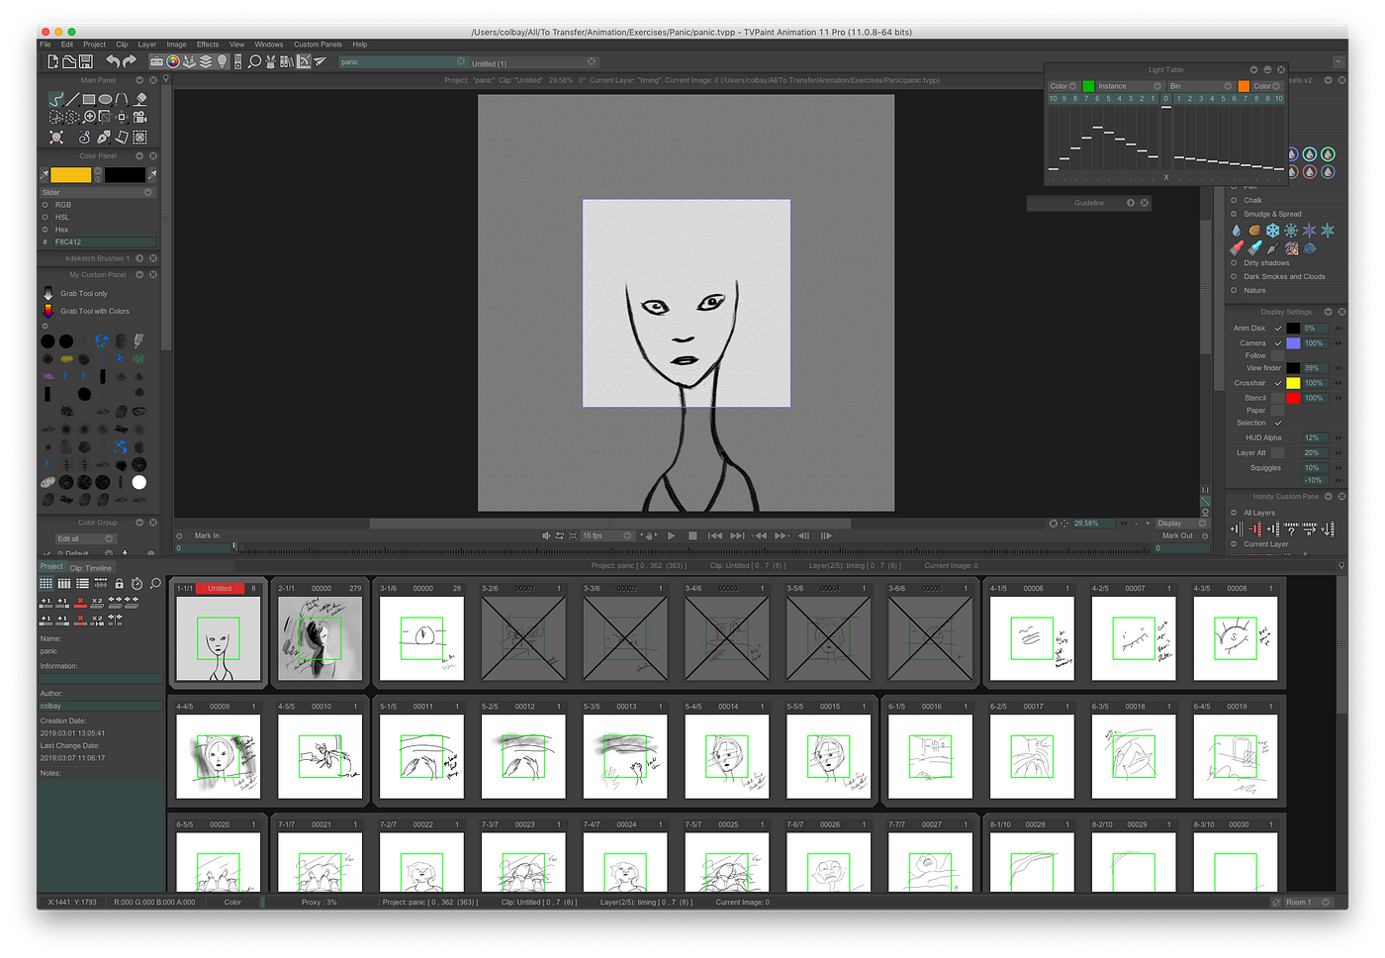Enable the Layer Att checkbox
The height and width of the screenshot is (958, 1385).
pos(1277,452)
